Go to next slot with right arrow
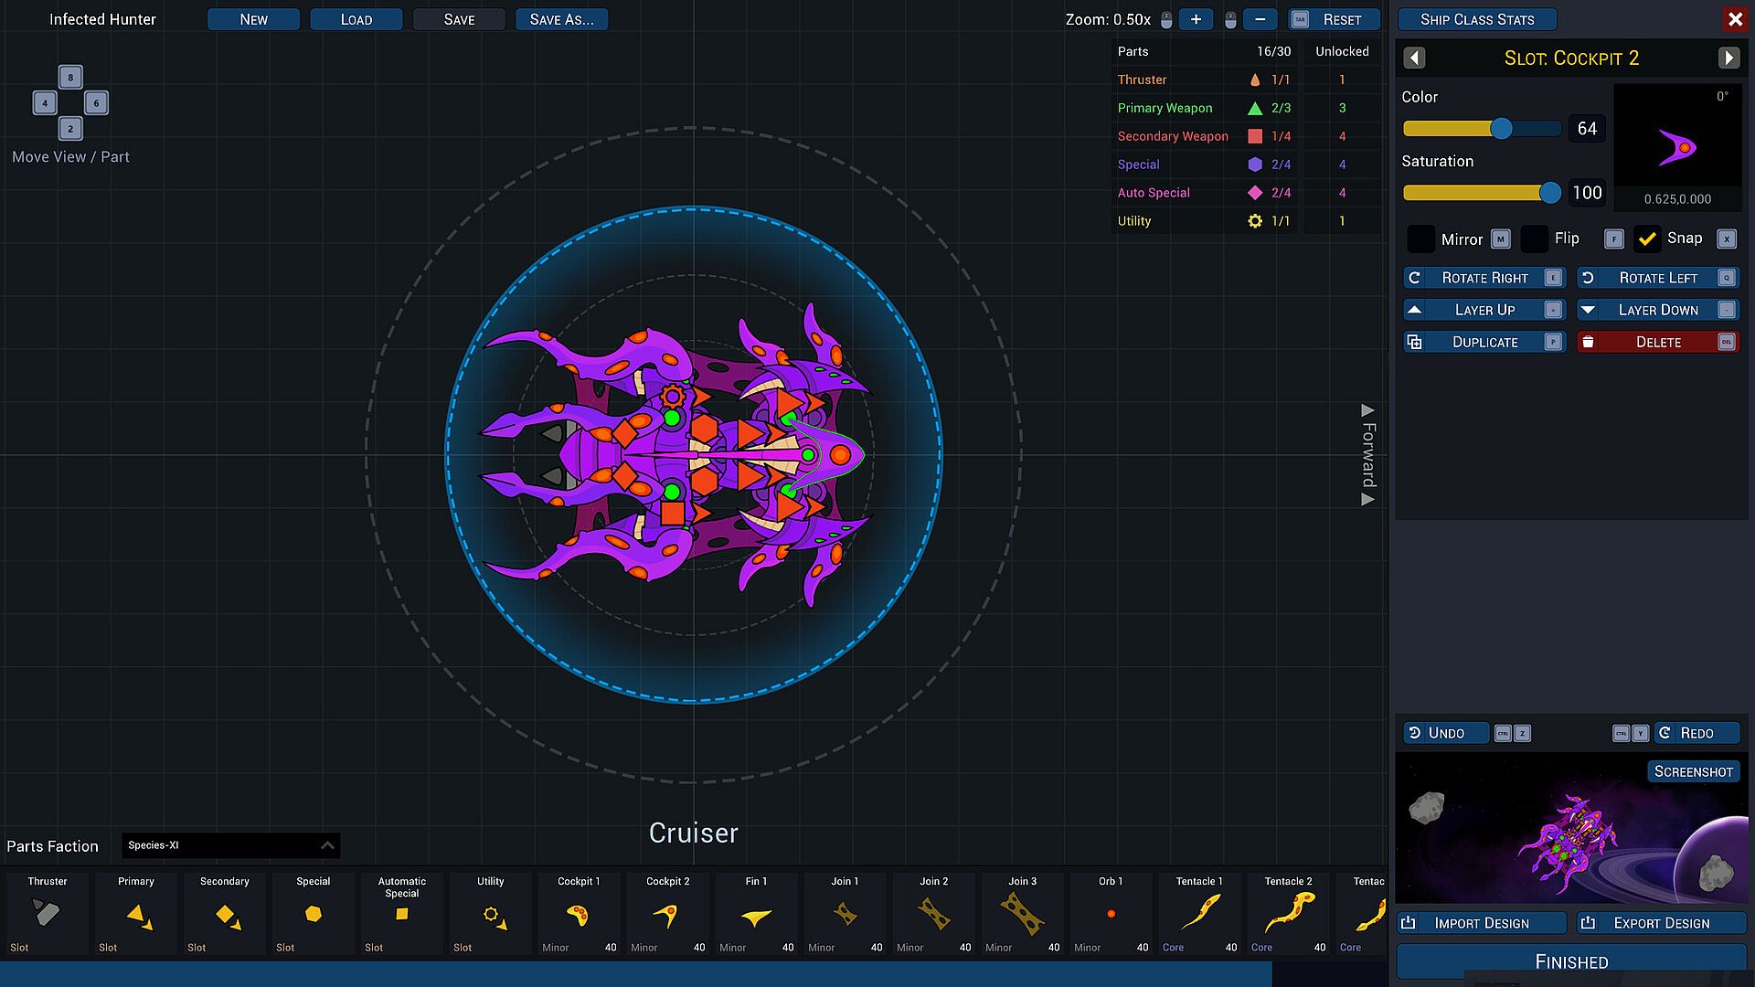 (x=1728, y=58)
